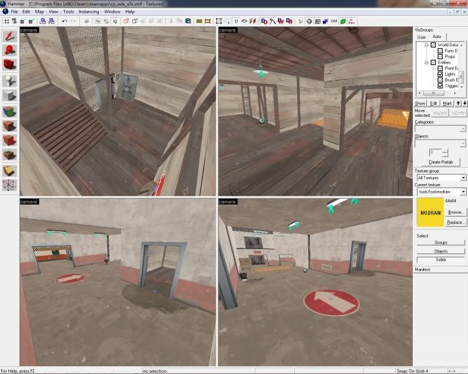This screenshot has height=374, width=468.
Task: Select the Apply Decals tool
Action: (9, 140)
